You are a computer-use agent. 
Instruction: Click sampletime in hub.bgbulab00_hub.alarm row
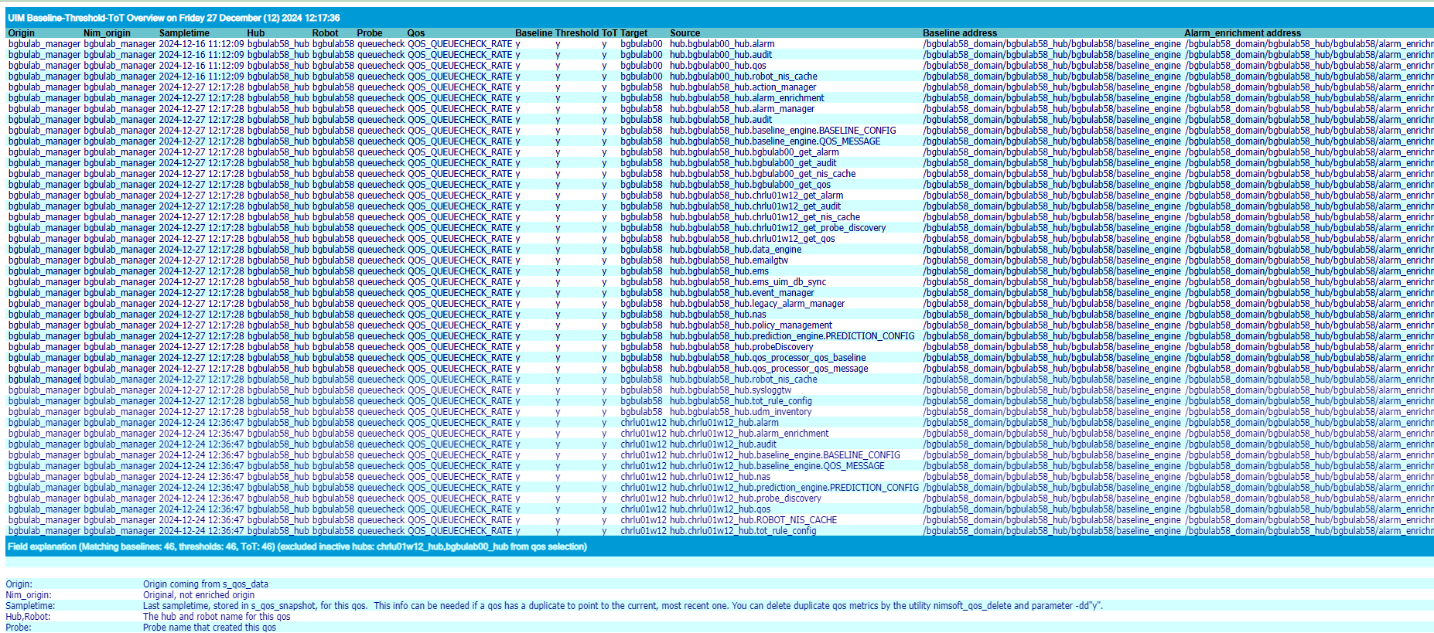pos(201,44)
